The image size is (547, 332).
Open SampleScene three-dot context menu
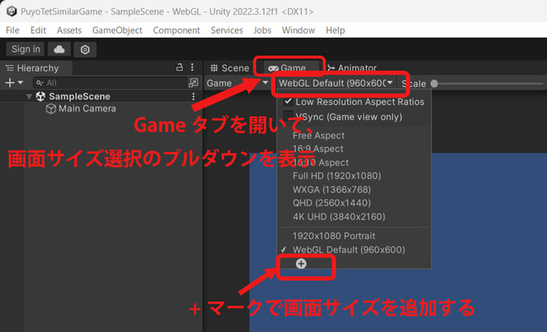(x=193, y=96)
